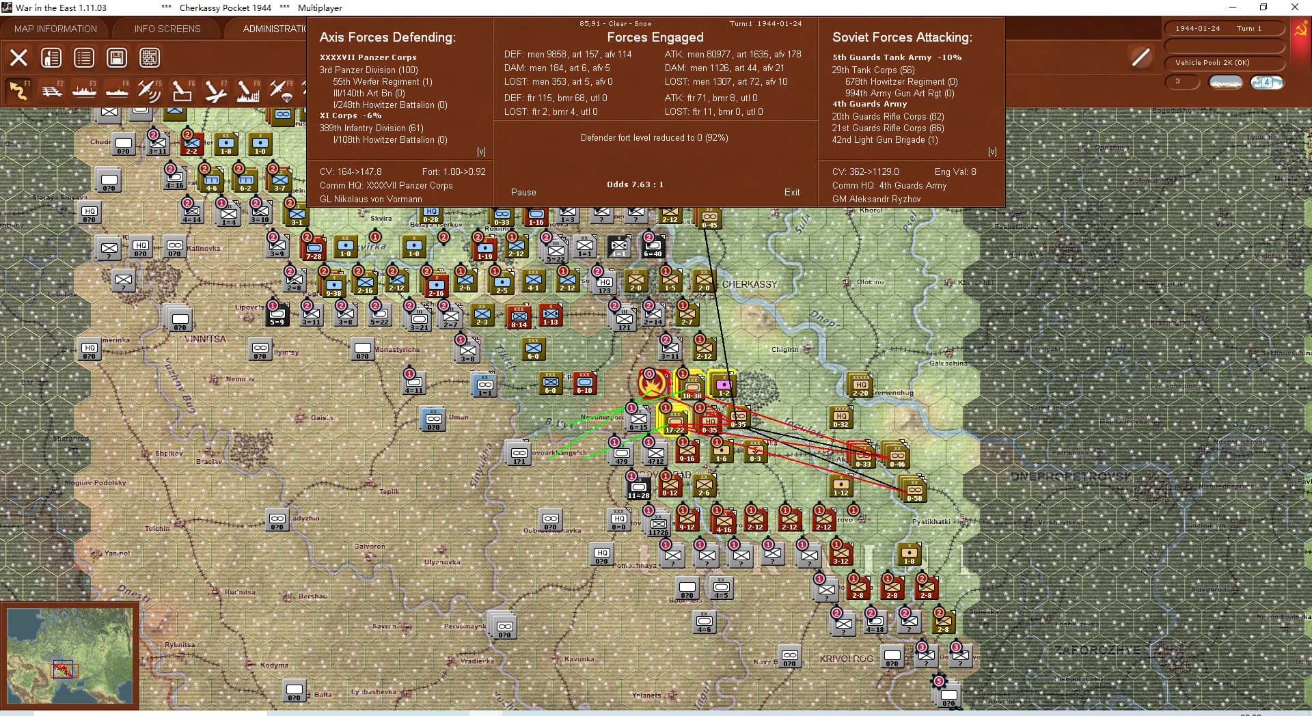Screen dimensions: 1312x716
Task: Select F6 bomb unit mode icon
Action: tap(182, 90)
